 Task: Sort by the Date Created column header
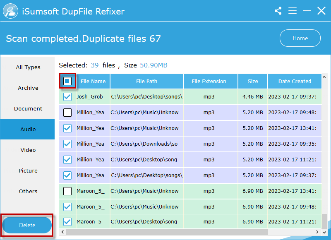pos(295,81)
